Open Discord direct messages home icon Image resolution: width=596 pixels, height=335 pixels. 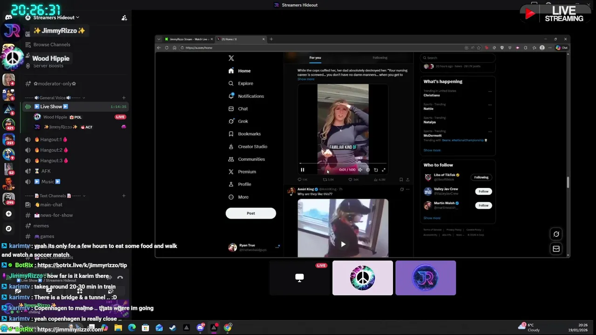[x=8, y=17]
